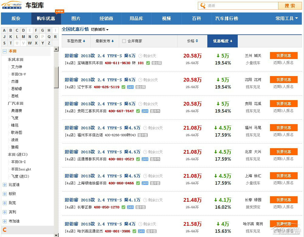The image size is (304, 237).
Task: Expand the 别克 brand
Action: click(5, 203)
